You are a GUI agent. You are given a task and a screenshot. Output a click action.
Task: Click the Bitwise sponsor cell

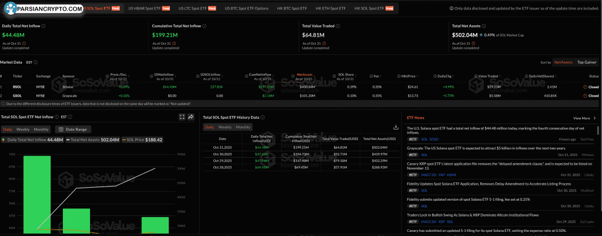[x=68, y=87]
